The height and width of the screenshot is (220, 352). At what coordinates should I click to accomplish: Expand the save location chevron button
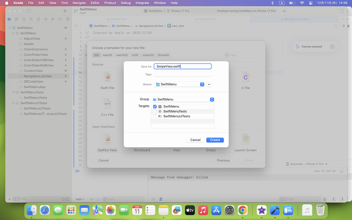pyautogui.click(x=209, y=84)
